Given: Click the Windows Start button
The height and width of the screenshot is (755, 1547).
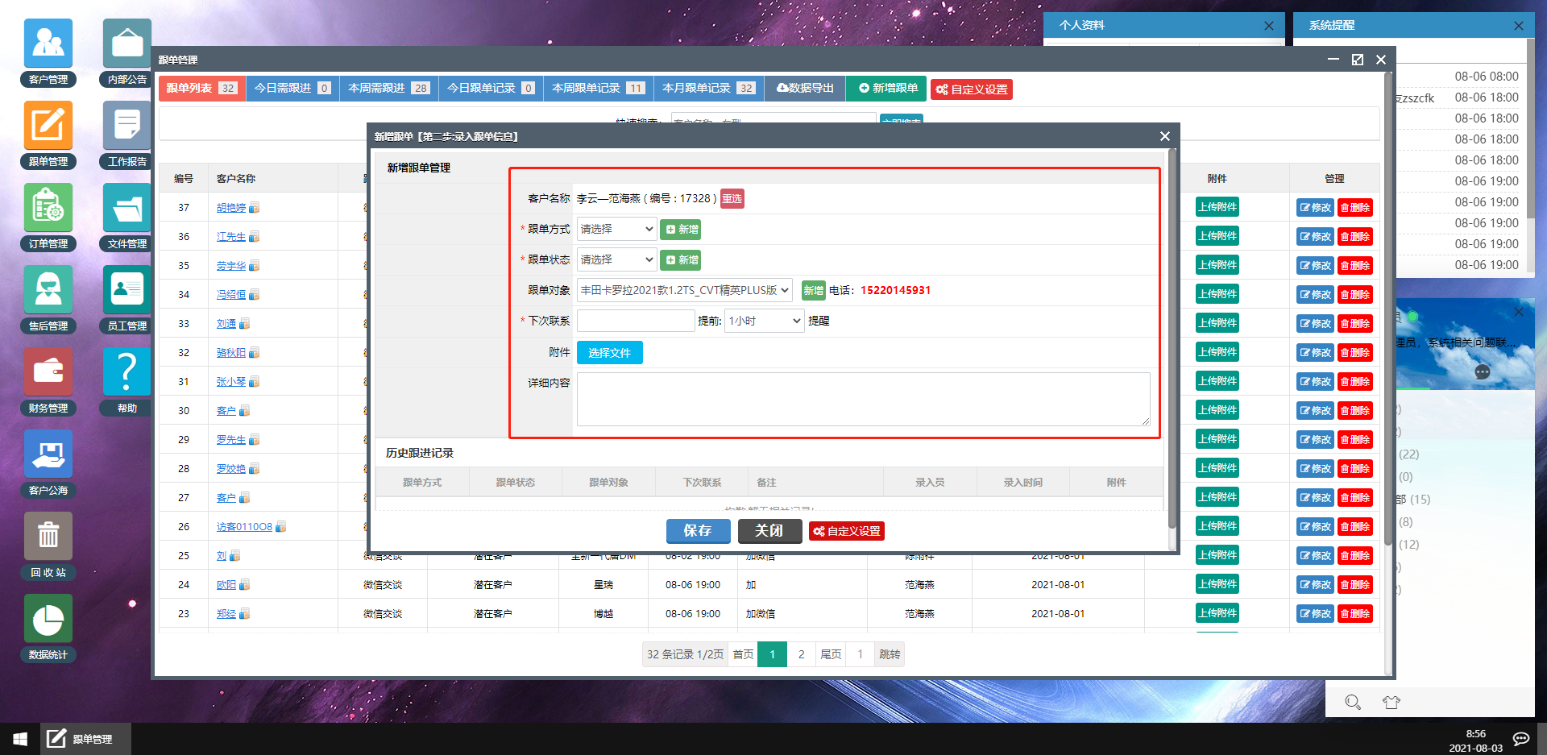Looking at the screenshot, I should 20,739.
